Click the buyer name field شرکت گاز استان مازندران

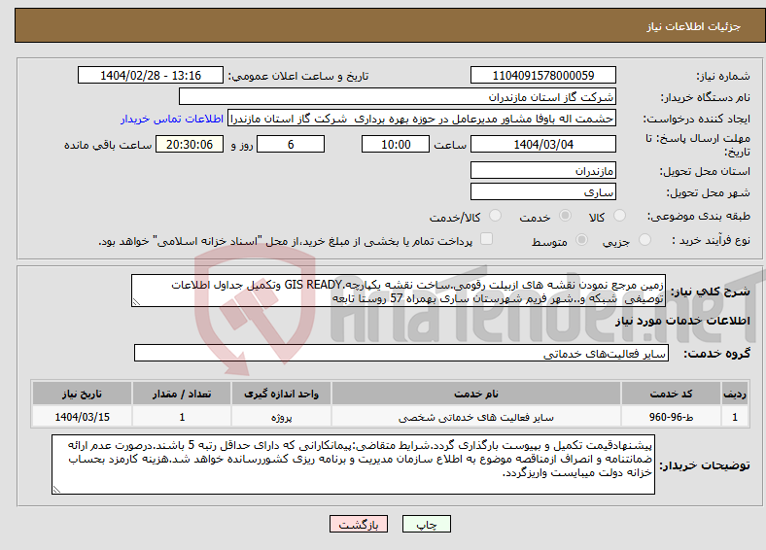(x=398, y=97)
